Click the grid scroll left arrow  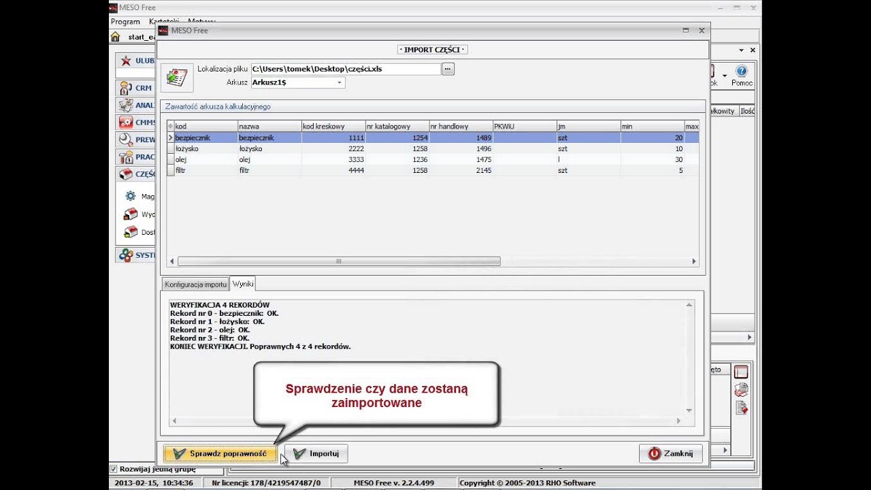pos(171,261)
